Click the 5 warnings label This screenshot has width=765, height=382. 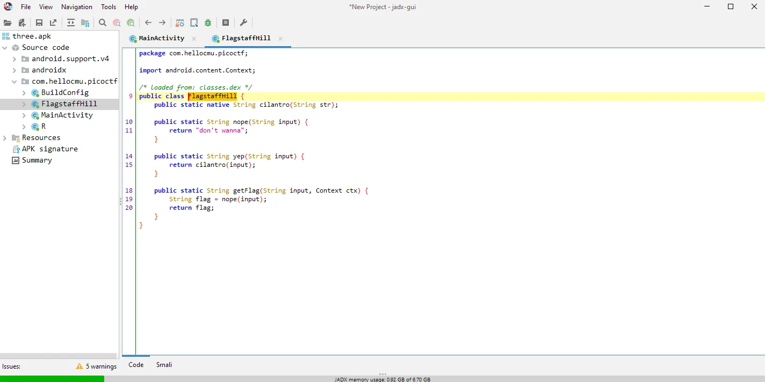(x=101, y=366)
